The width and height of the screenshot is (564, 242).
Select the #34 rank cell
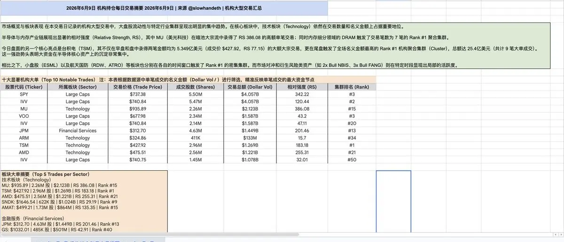352,138
